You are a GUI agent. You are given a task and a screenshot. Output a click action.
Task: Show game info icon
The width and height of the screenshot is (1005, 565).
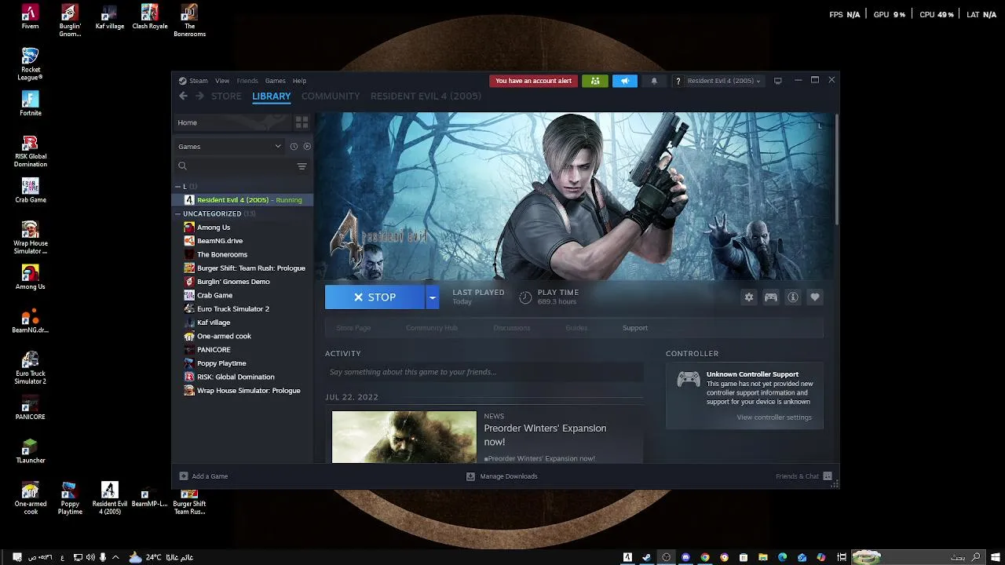(793, 297)
